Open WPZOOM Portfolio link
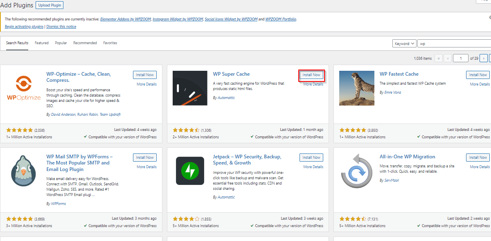The height and width of the screenshot is (241, 491). 281,19
